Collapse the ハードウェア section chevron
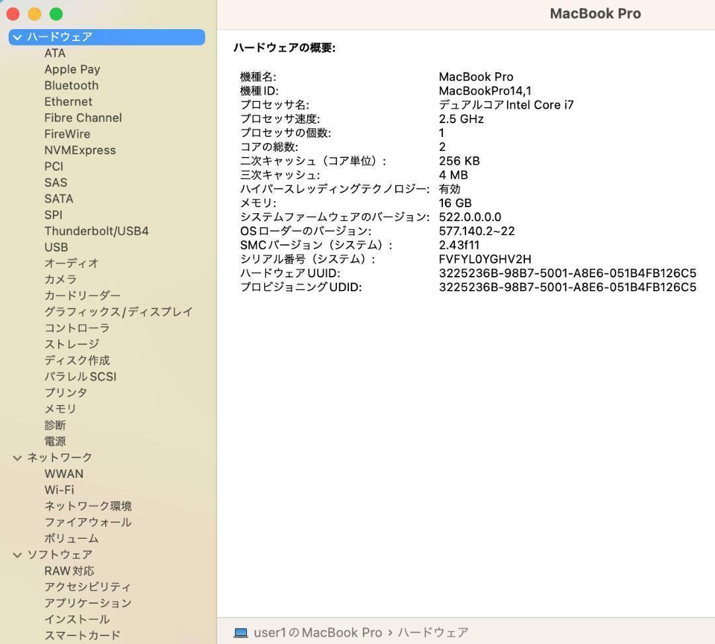Viewport: 715px width, 644px height. (17, 37)
